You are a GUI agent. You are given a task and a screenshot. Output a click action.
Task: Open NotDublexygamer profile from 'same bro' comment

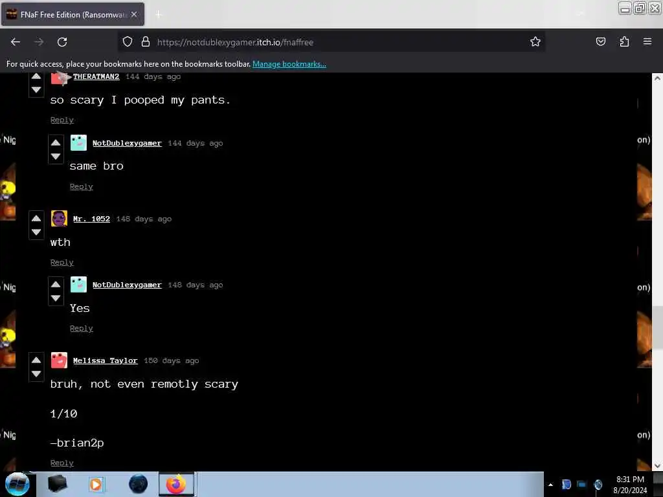127,143
